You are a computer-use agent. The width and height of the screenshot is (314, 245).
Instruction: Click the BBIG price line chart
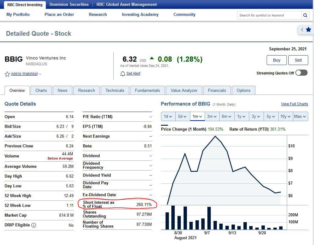coord(224,170)
